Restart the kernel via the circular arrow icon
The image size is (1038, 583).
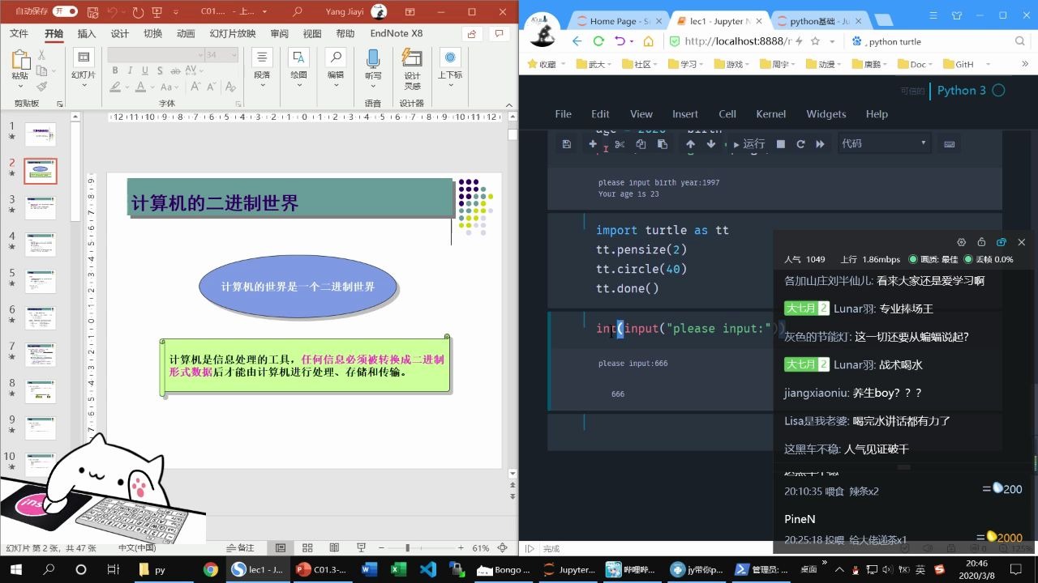click(x=800, y=143)
